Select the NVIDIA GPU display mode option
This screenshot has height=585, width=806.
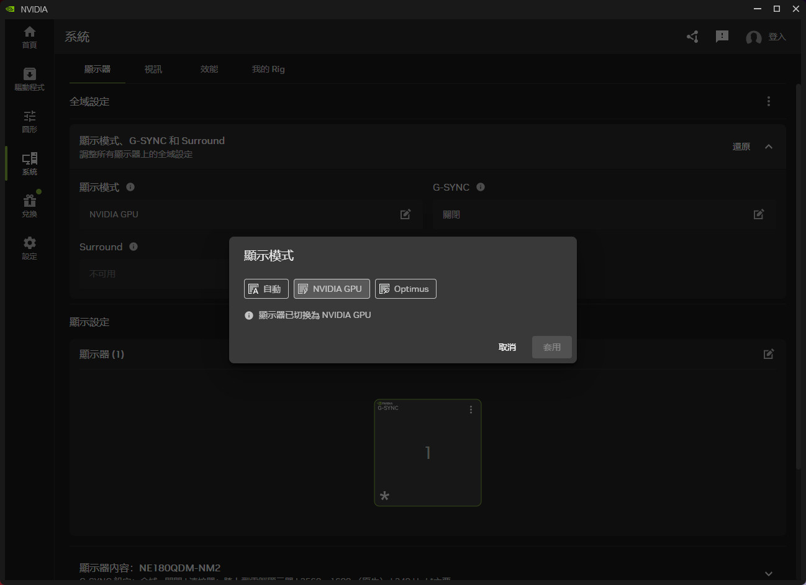(x=332, y=289)
